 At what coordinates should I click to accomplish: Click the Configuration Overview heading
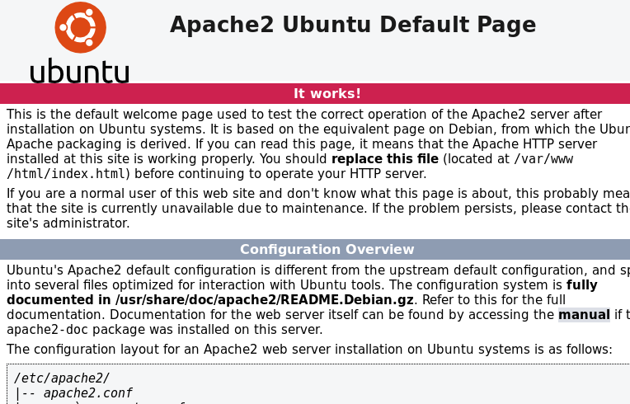point(327,249)
